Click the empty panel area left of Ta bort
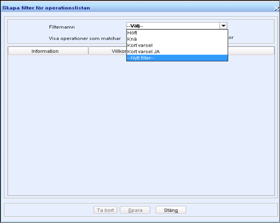The image size is (280, 223). 49,210
